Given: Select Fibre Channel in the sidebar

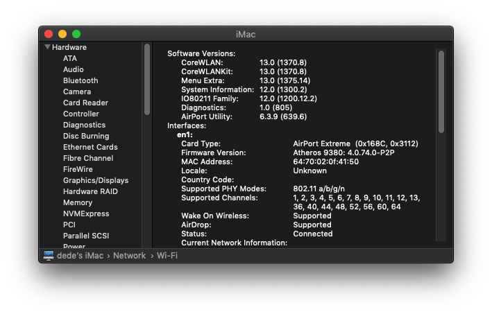Looking at the screenshot, I should pyautogui.click(x=88, y=158).
